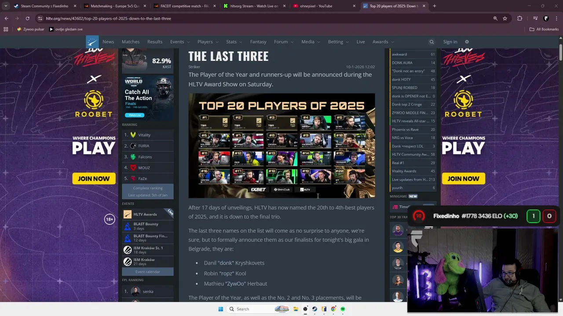Click the right Roobet JOIN NOW button
The width and height of the screenshot is (563, 316).
pos(463,179)
